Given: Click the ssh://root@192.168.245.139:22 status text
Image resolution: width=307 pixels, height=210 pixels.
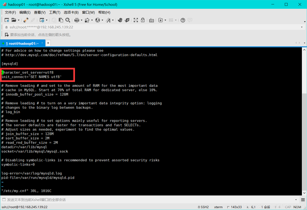Looking at the screenshot, I should click(24, 207).
